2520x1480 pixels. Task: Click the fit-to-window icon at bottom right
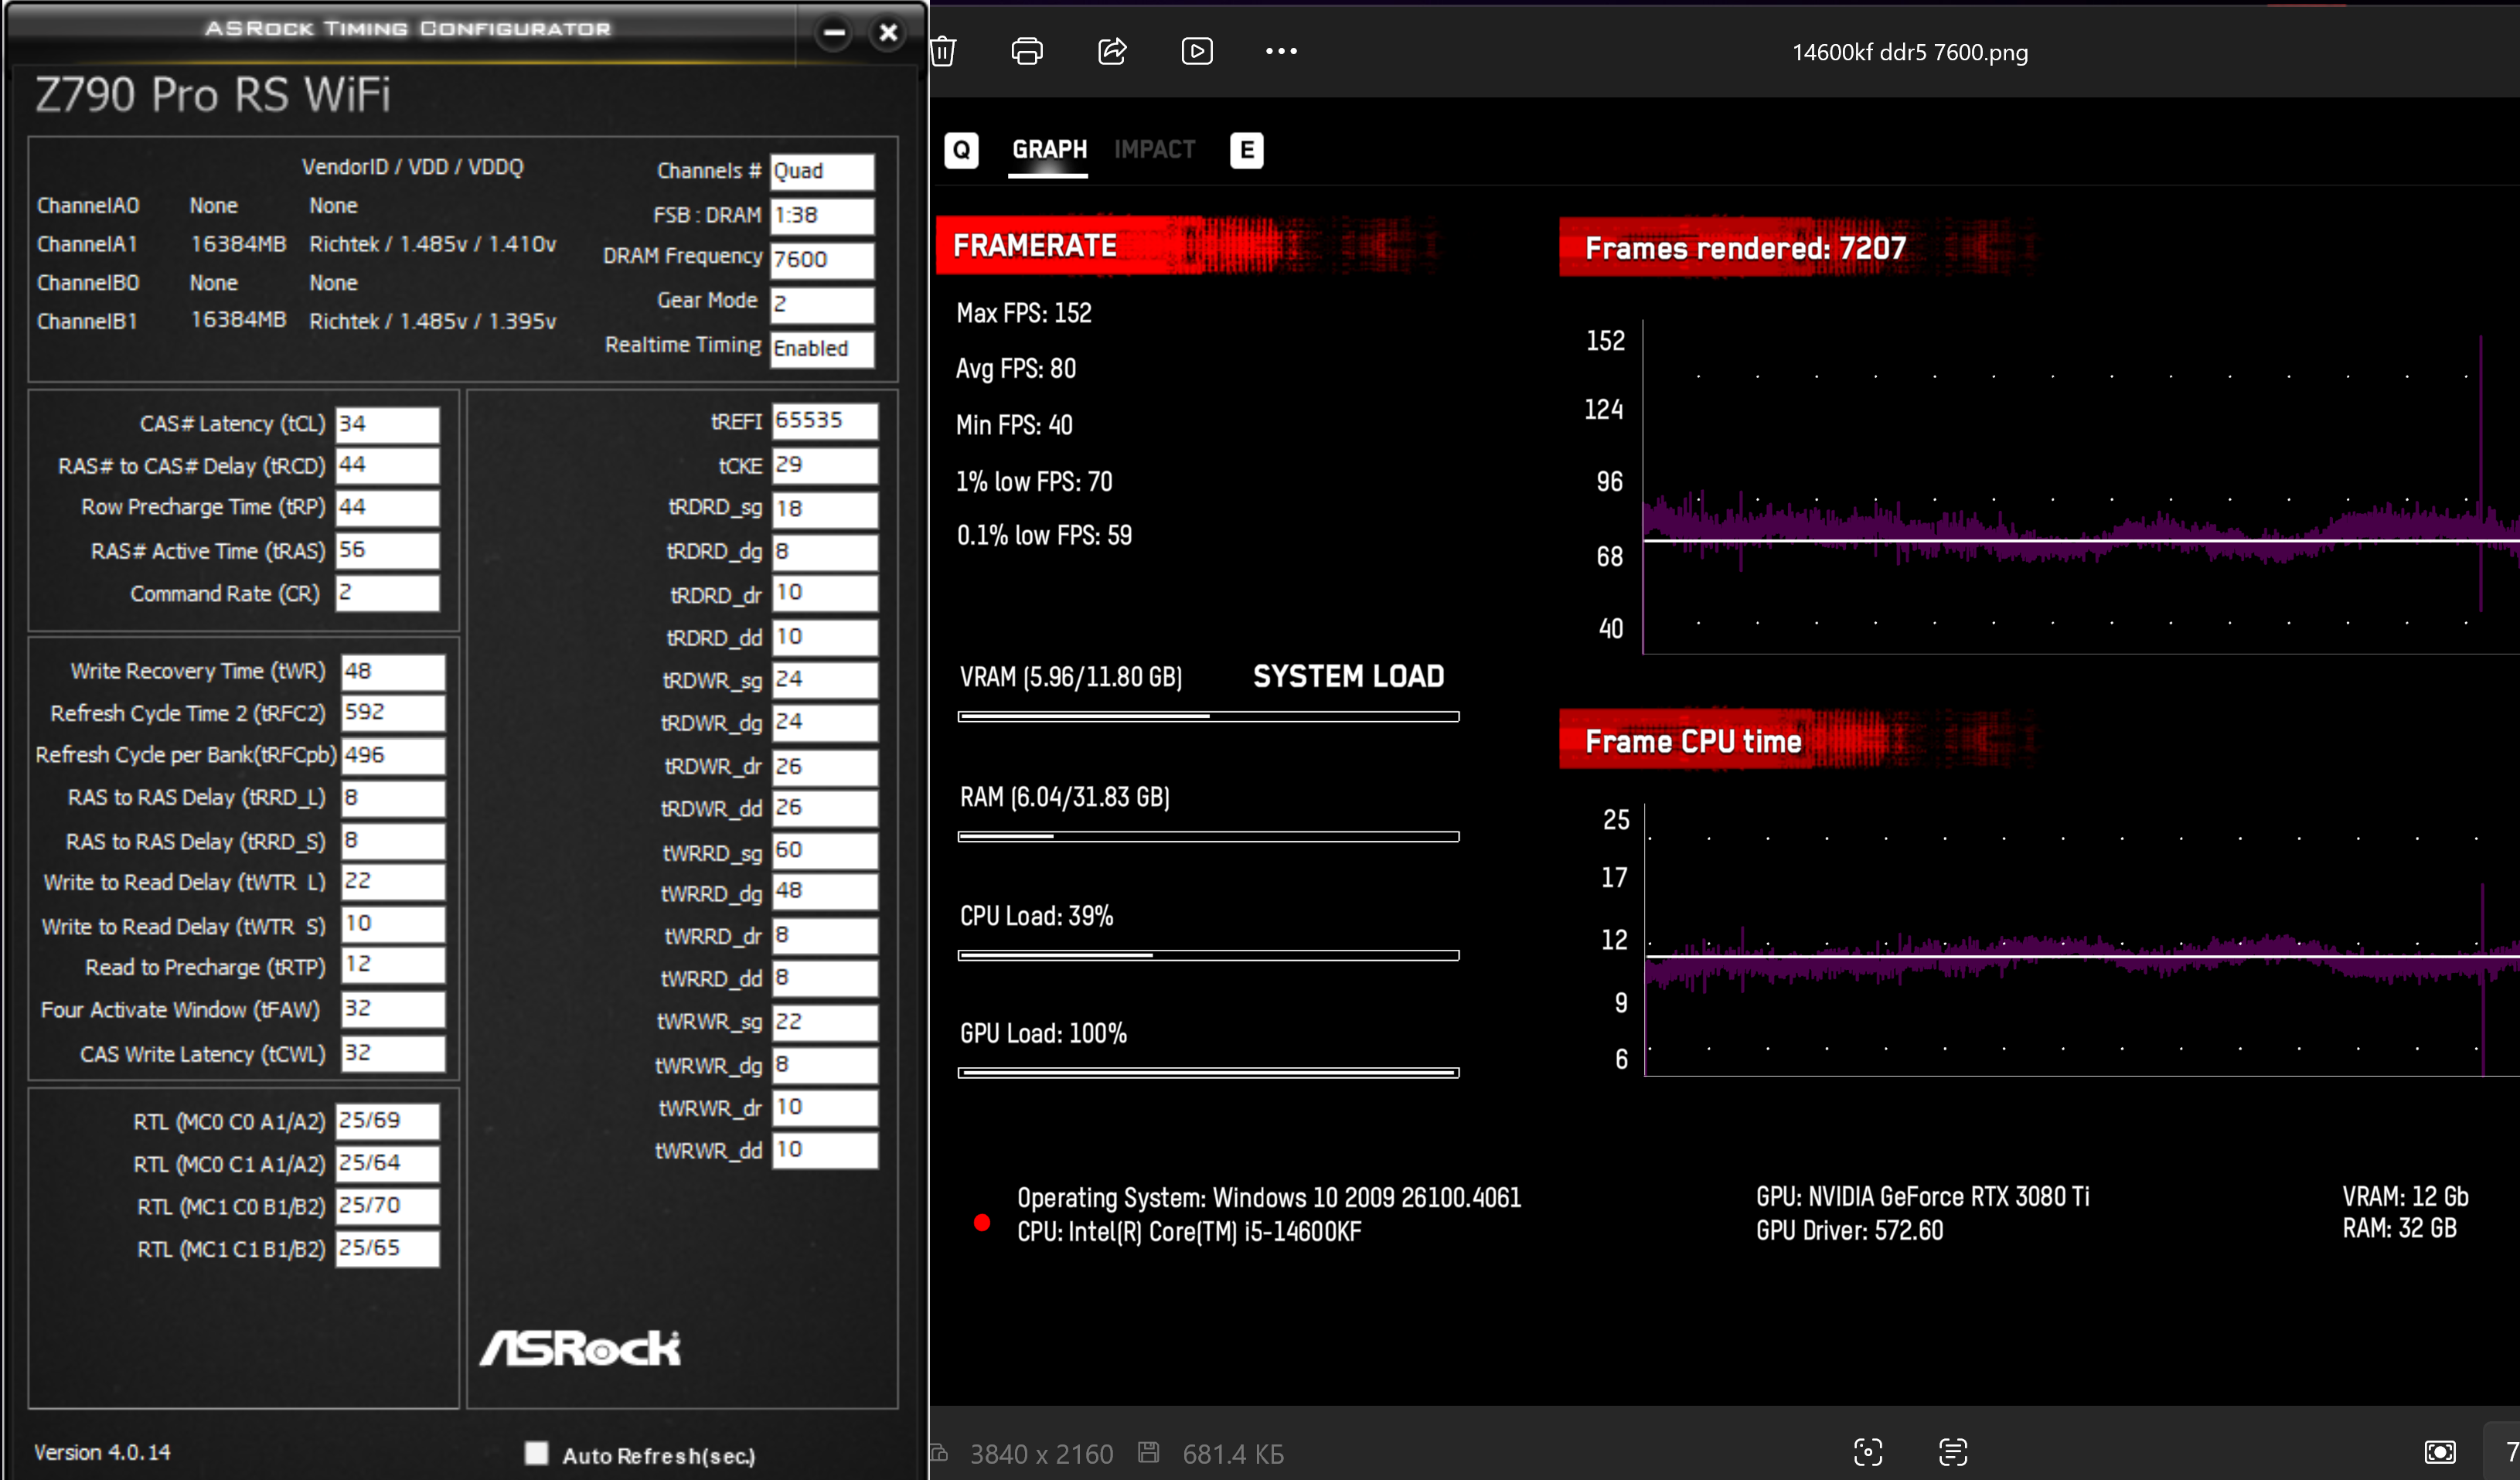pos(2440,1452)
